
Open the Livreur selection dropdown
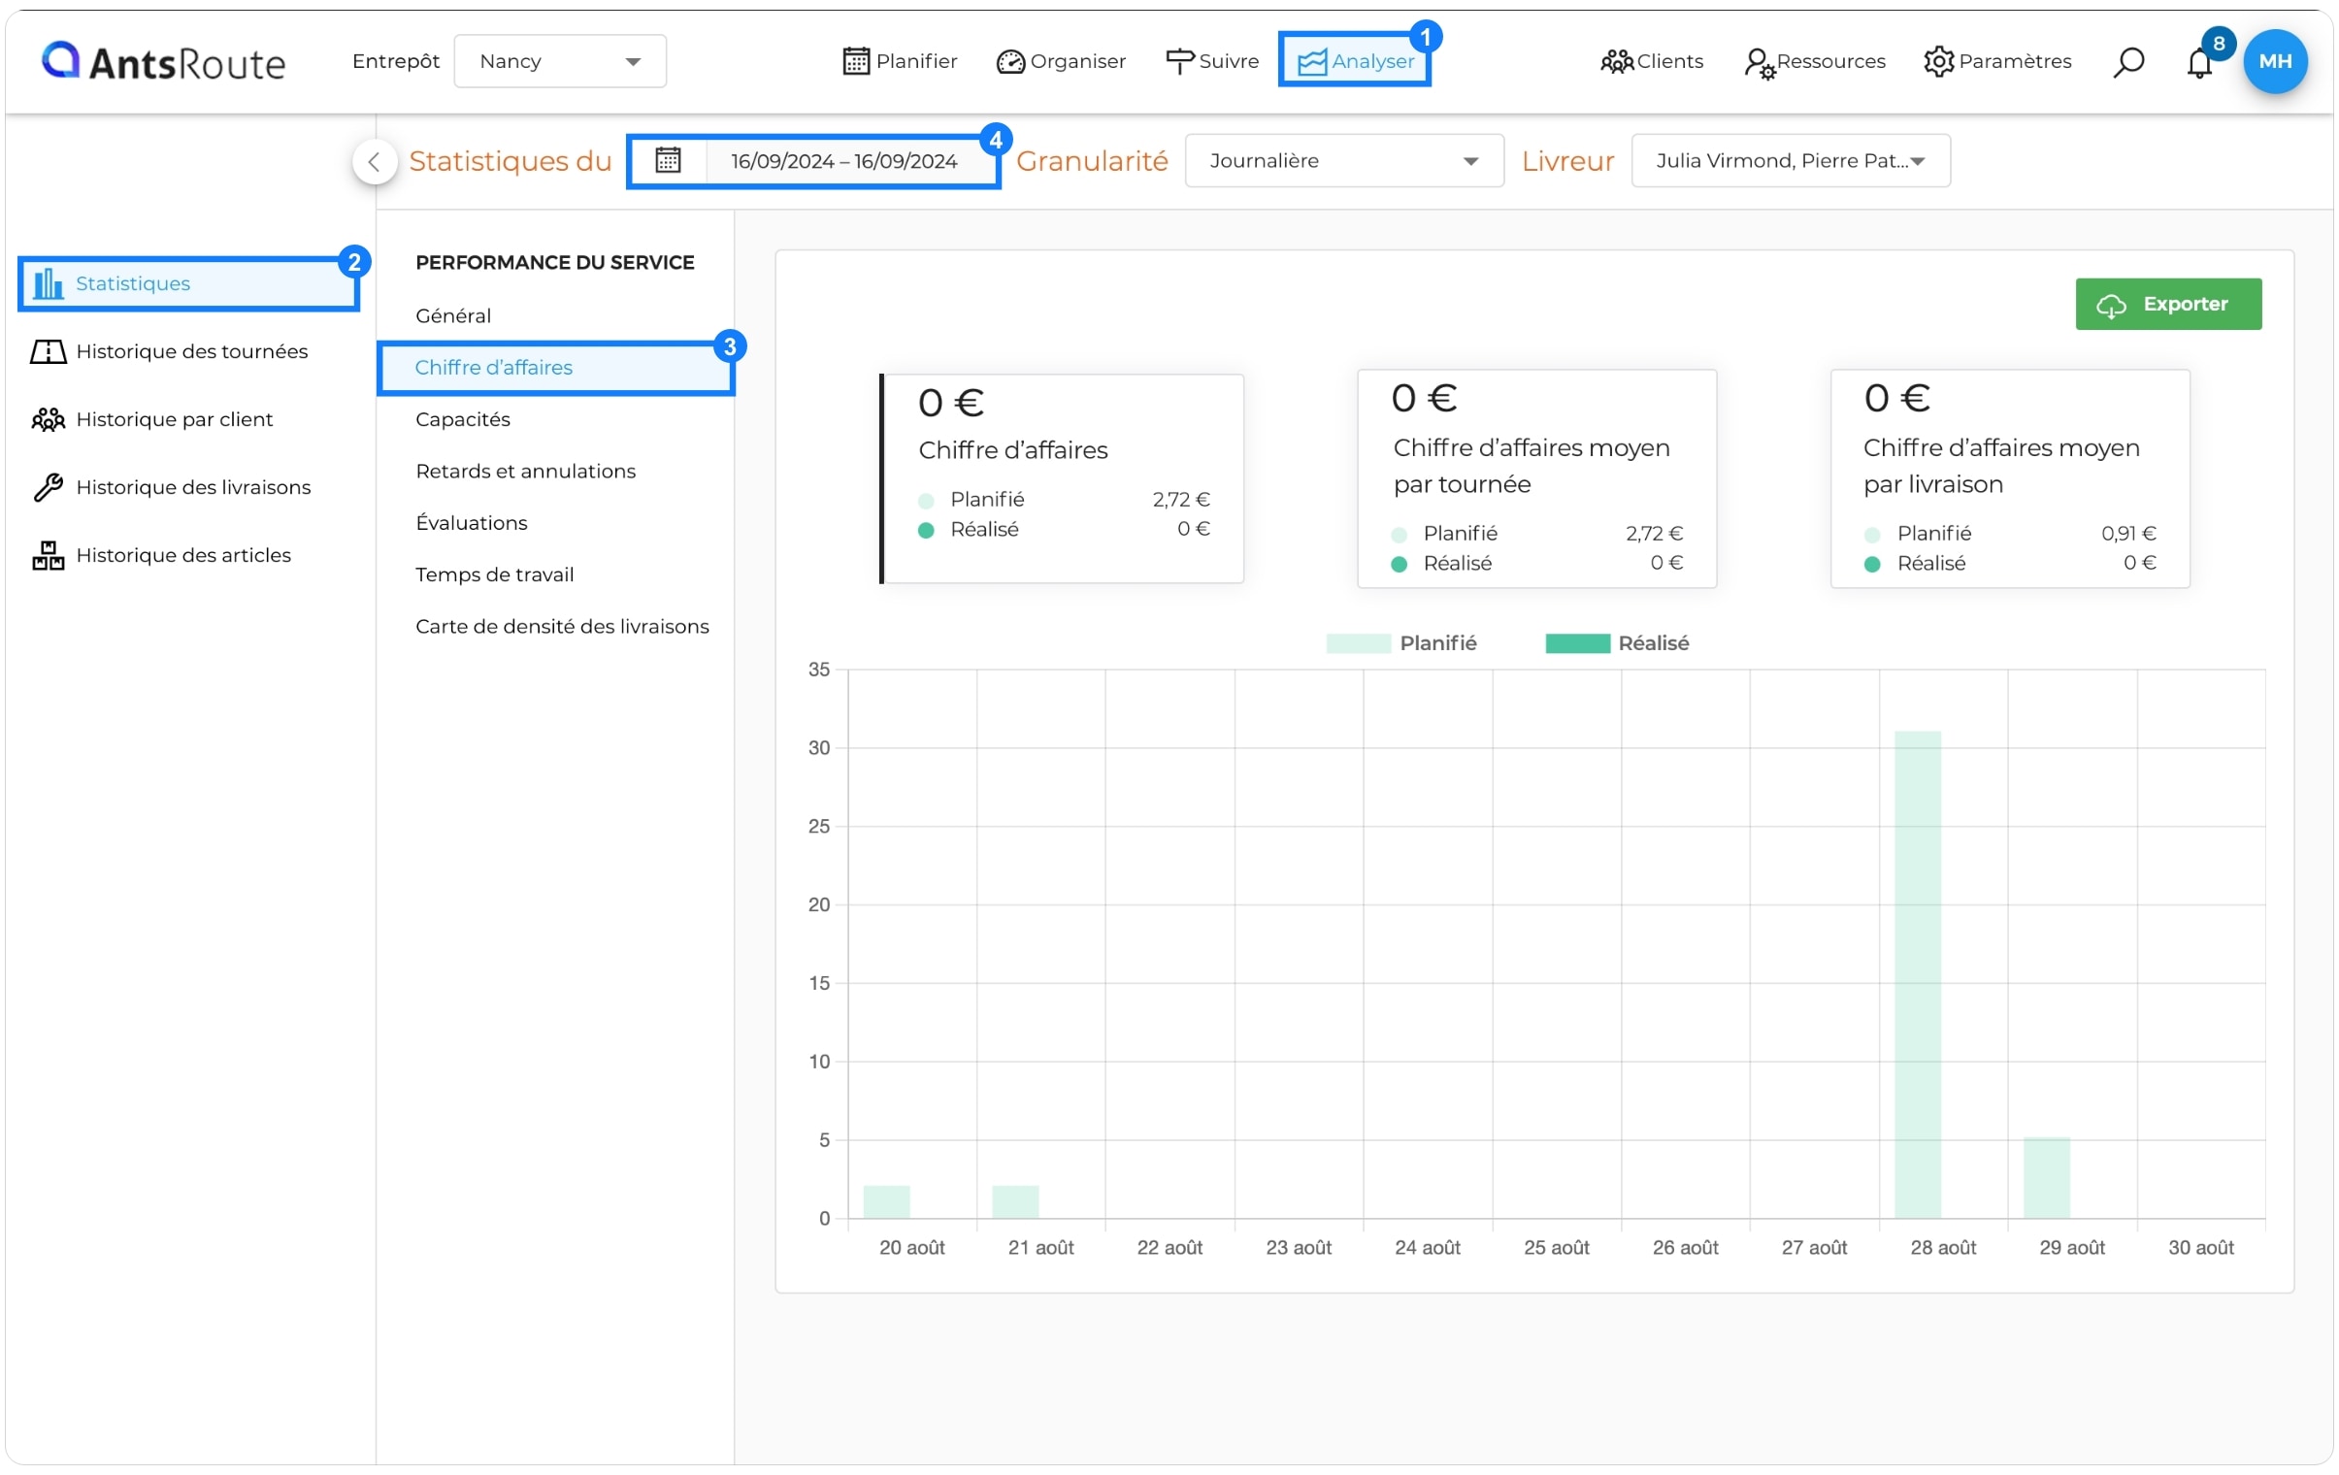[x=1790, y=160]
